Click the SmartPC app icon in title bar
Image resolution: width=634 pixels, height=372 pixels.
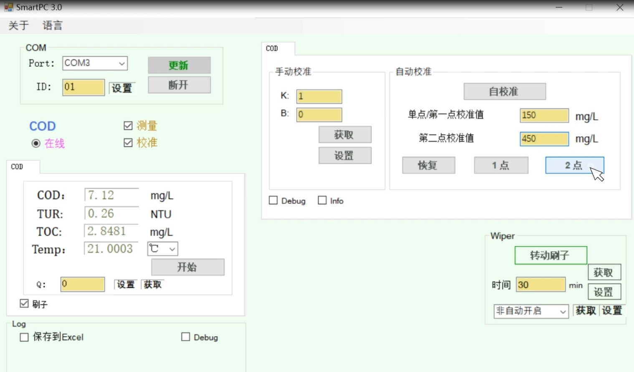click(x=8, y=7)
